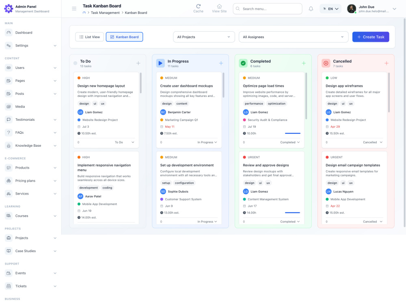The height and width of the screenshot is (304, 406).
Task: Expand the Settings sidebar chevron
Action: [55, 45]
